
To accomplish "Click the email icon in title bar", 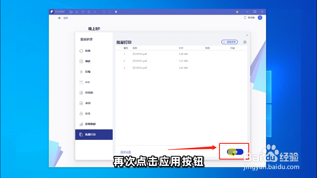I will (x=83, y=12).
